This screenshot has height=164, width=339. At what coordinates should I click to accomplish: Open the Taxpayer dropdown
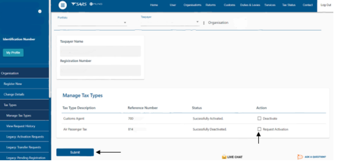pyautogui.click(x=198, y=22)
